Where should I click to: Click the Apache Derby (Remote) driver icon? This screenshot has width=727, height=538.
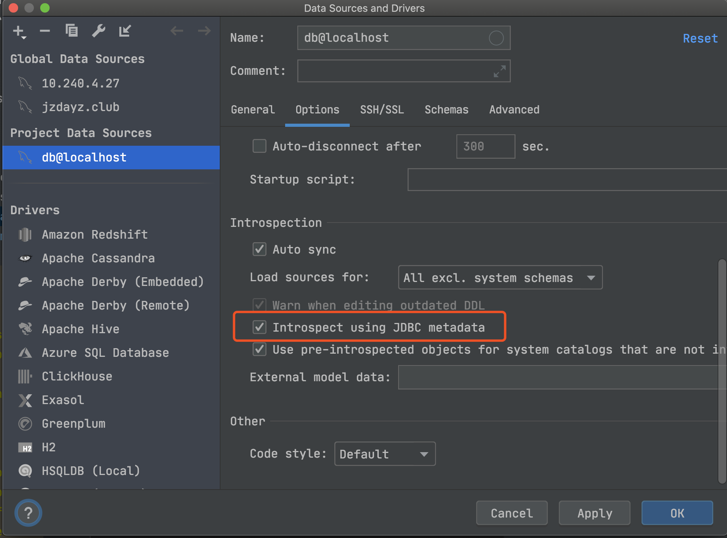[25, 306]
